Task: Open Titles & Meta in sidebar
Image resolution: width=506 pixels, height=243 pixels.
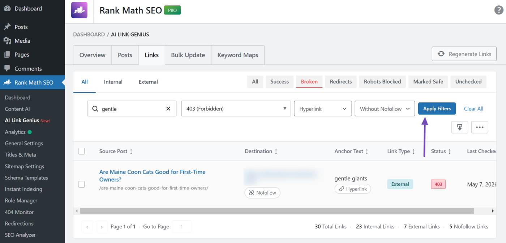Action: (20, 155)
